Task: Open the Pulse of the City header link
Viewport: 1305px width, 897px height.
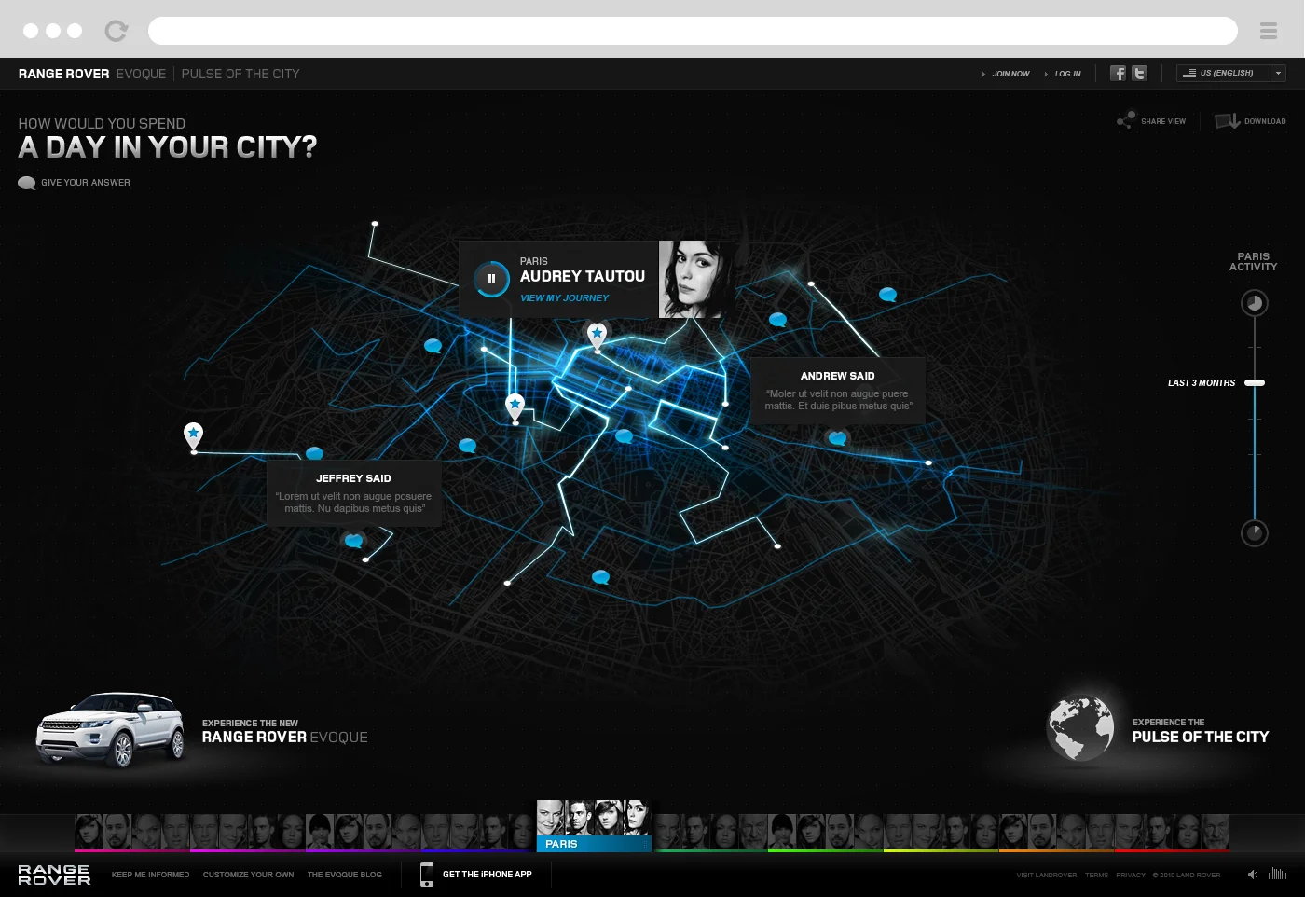Action: click(x=240, y=74)
